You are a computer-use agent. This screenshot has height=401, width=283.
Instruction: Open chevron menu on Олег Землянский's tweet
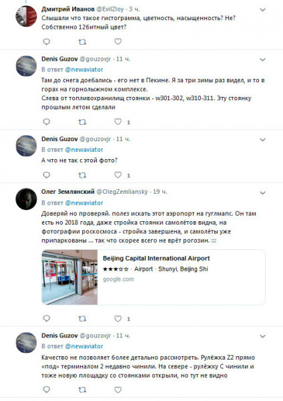pyautogui.click(x=263, y=193)
